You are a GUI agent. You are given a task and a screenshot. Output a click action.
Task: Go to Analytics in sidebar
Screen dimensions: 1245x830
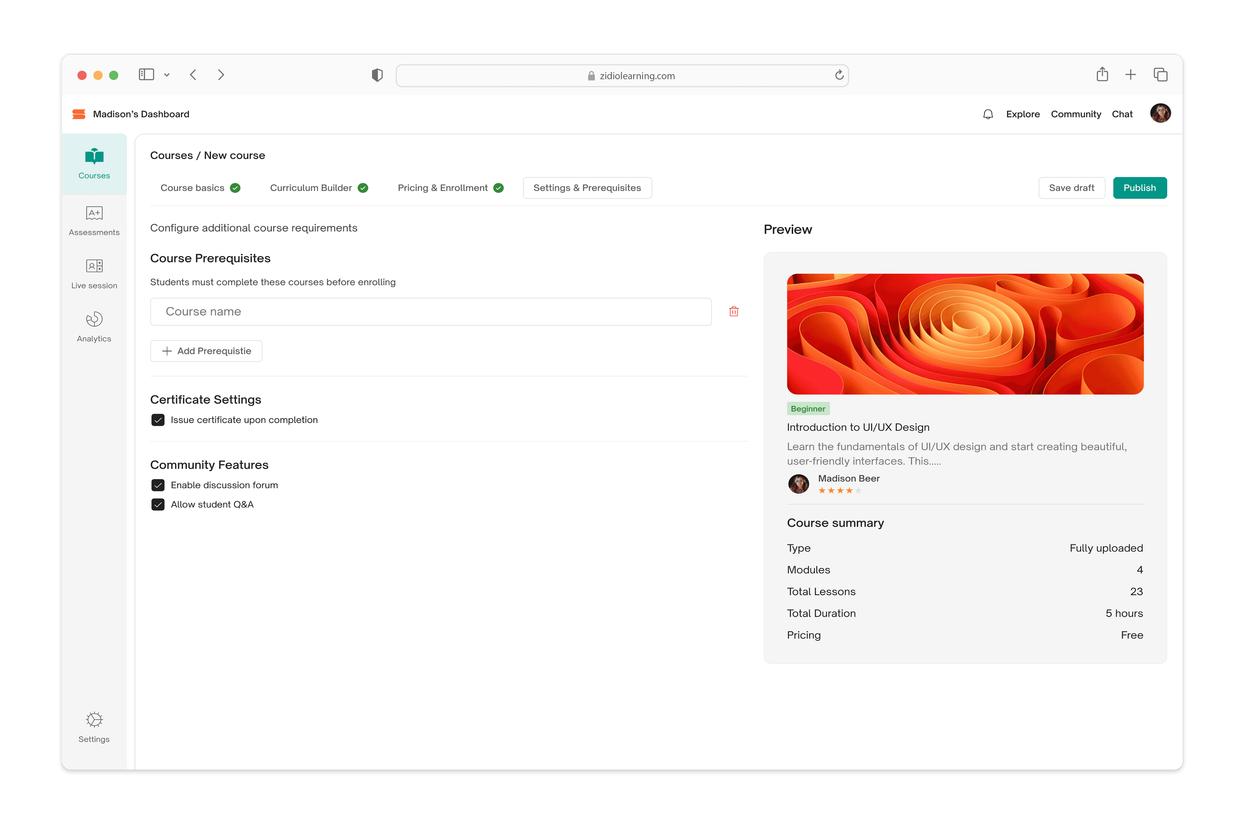[x=94, y=327]
